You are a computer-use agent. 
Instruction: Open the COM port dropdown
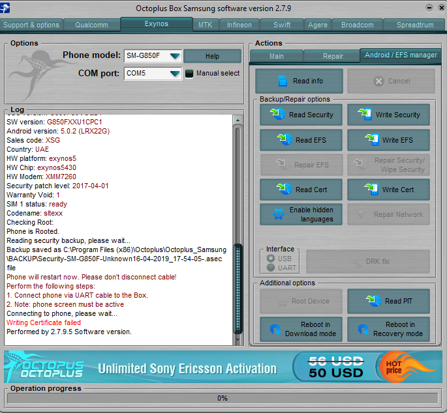[x=153, y=74]
